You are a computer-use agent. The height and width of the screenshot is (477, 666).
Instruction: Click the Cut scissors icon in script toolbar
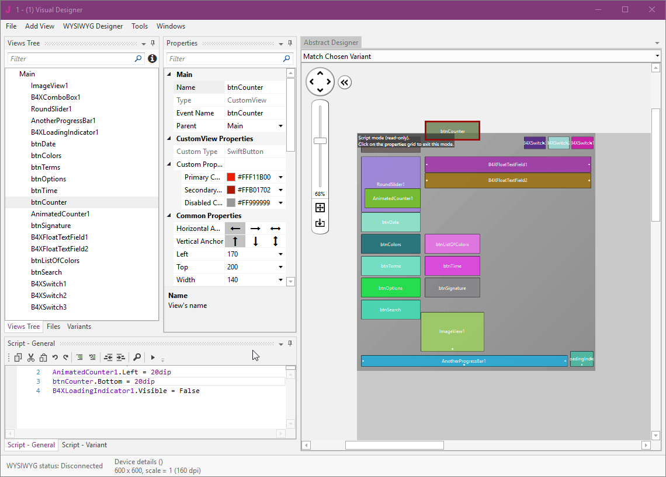click(x=30, y=357)
